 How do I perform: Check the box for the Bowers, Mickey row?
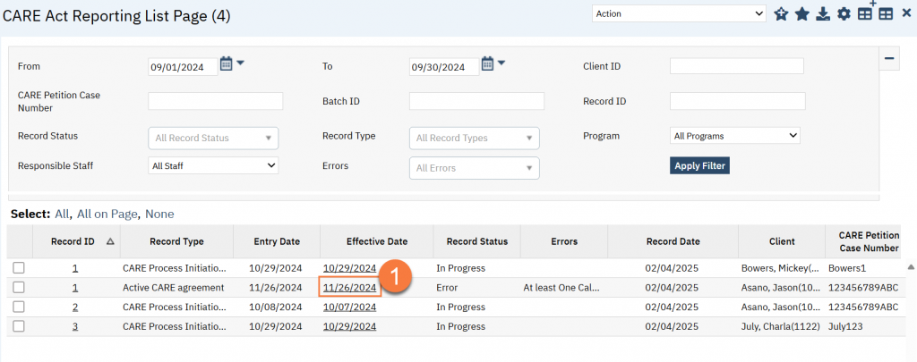point(19,268)
